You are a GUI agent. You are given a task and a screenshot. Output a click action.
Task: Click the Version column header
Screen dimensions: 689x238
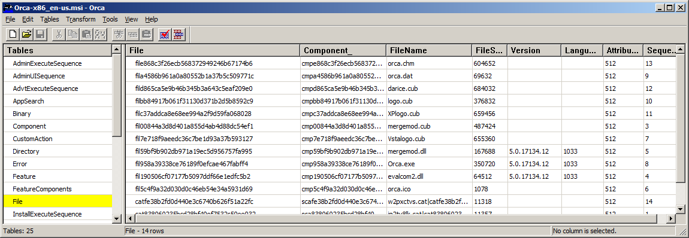pyautogui.click(x=534, y=50)
